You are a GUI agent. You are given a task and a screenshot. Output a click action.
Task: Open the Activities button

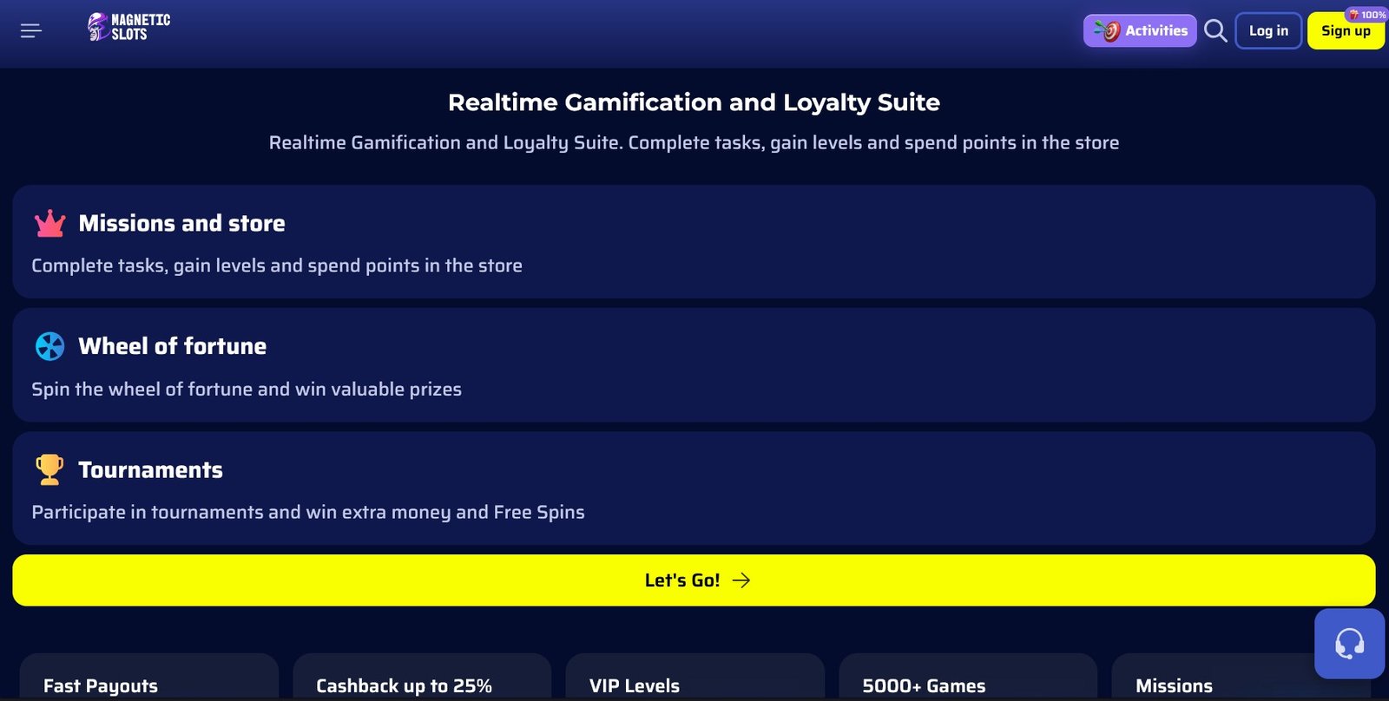pyautogui.click(x=1140, y=31)
